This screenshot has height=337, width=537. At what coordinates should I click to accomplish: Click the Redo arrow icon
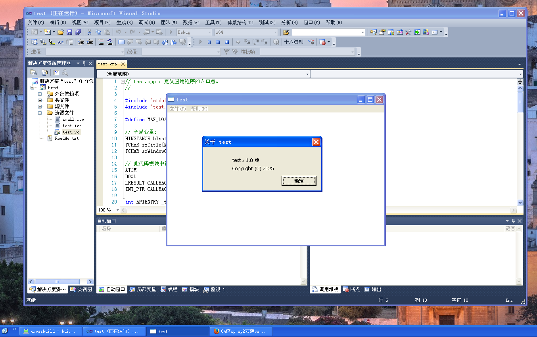point(133,32)
